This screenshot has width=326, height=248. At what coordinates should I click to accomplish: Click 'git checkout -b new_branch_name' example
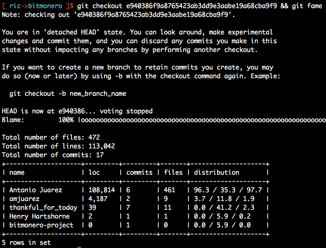click(x=68, y=94)
